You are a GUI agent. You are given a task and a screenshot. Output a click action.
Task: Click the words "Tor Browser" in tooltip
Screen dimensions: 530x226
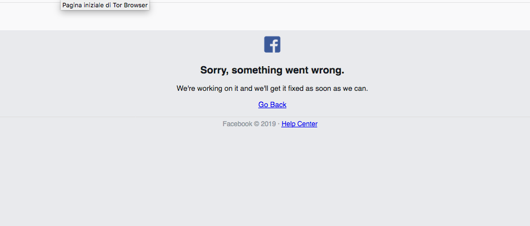click(130, 6)
